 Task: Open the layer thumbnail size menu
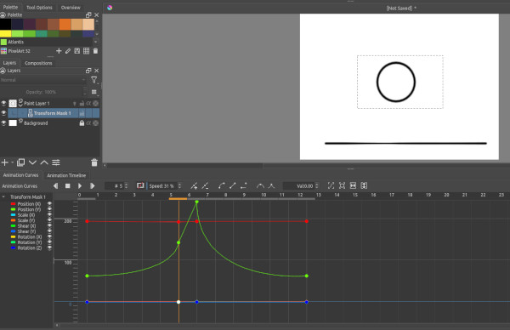(94, 92)
